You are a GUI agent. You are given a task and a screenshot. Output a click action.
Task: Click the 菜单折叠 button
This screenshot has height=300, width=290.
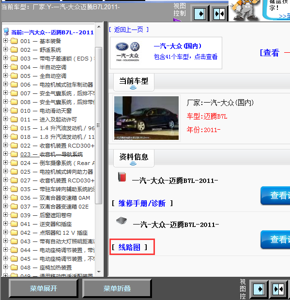[117, 288]
